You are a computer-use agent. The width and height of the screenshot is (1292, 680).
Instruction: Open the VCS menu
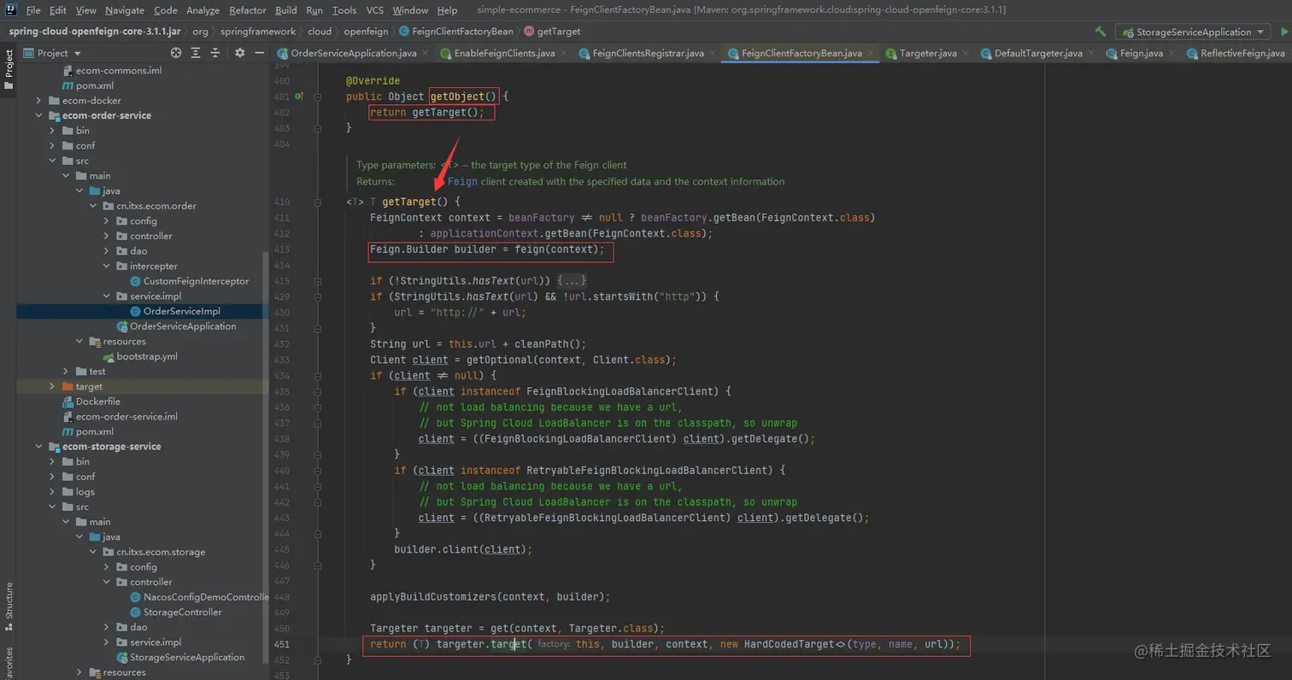click(374, 10)
